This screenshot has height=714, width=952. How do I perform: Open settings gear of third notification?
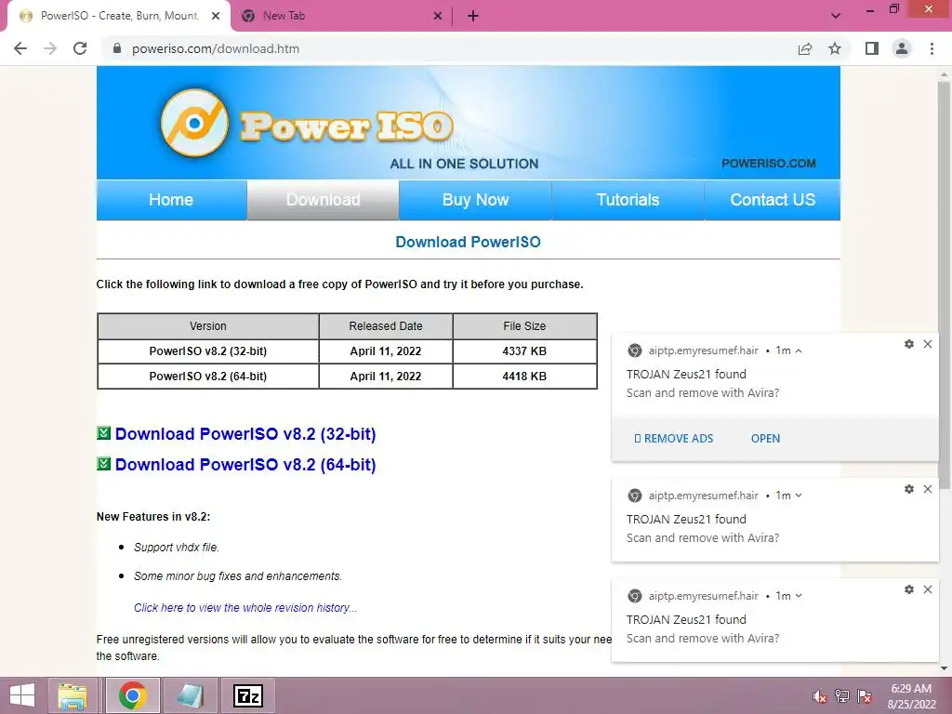click(909, 589)
